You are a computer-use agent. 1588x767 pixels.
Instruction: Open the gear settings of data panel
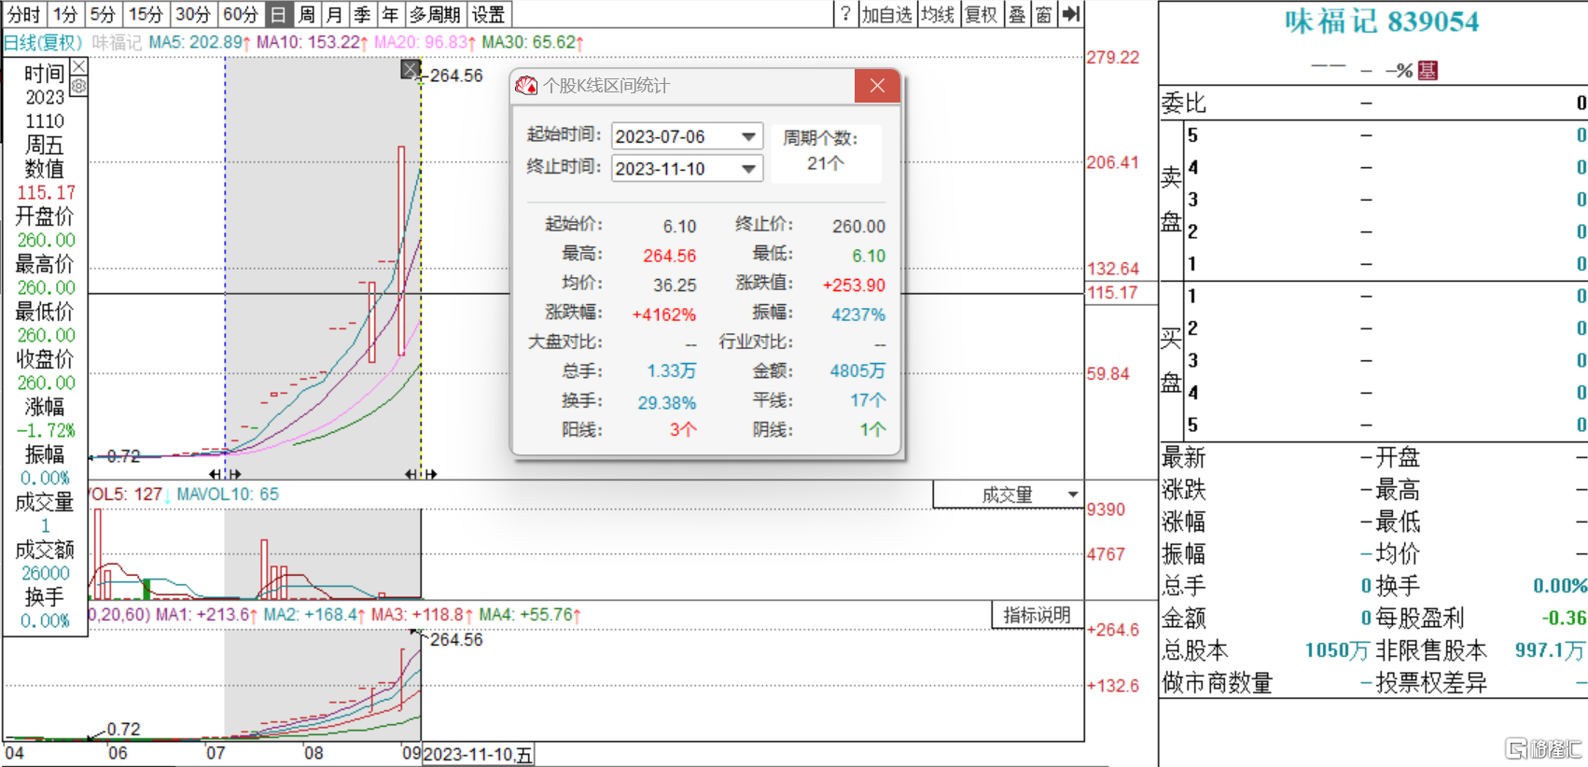click(x=79, y=86)
